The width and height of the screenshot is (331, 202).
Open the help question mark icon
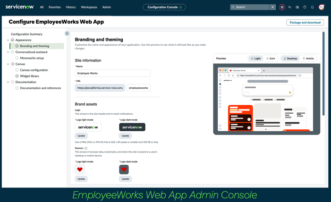coord(305,7)
